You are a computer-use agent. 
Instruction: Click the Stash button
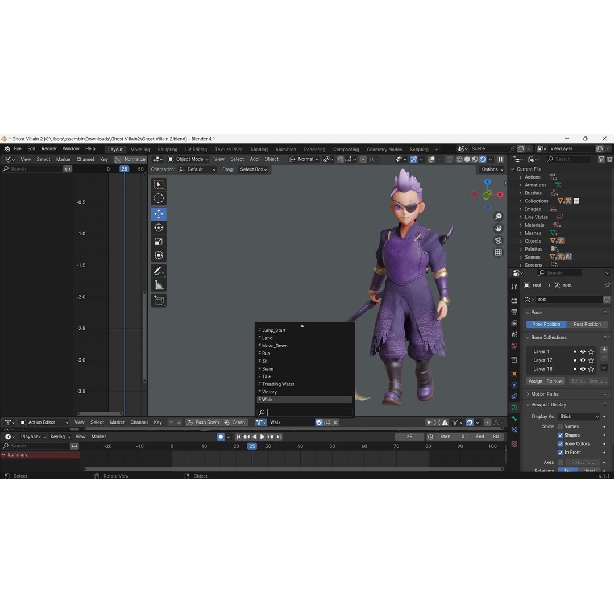(235, 422)
